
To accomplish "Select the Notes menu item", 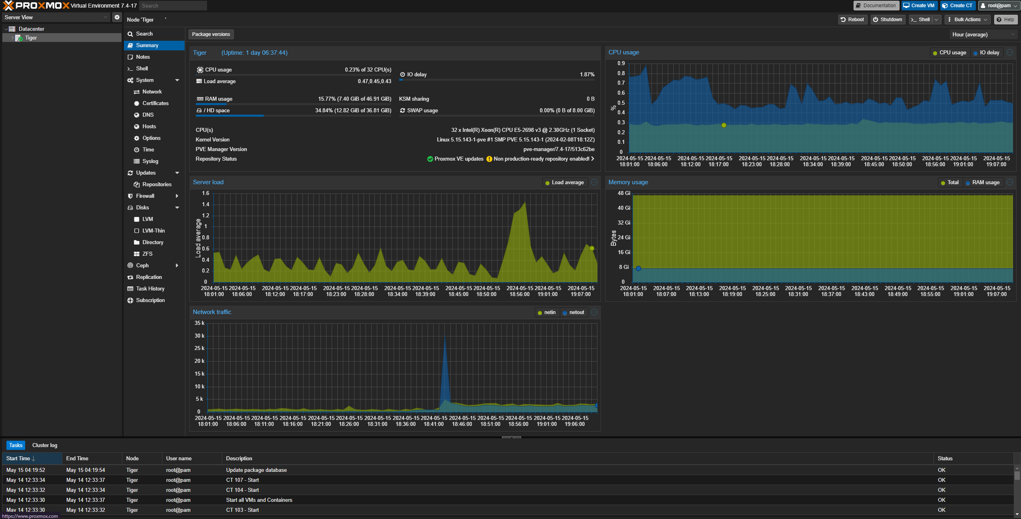I will (143, 57).
